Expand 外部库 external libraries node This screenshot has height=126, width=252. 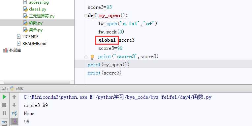click(15, 51)
